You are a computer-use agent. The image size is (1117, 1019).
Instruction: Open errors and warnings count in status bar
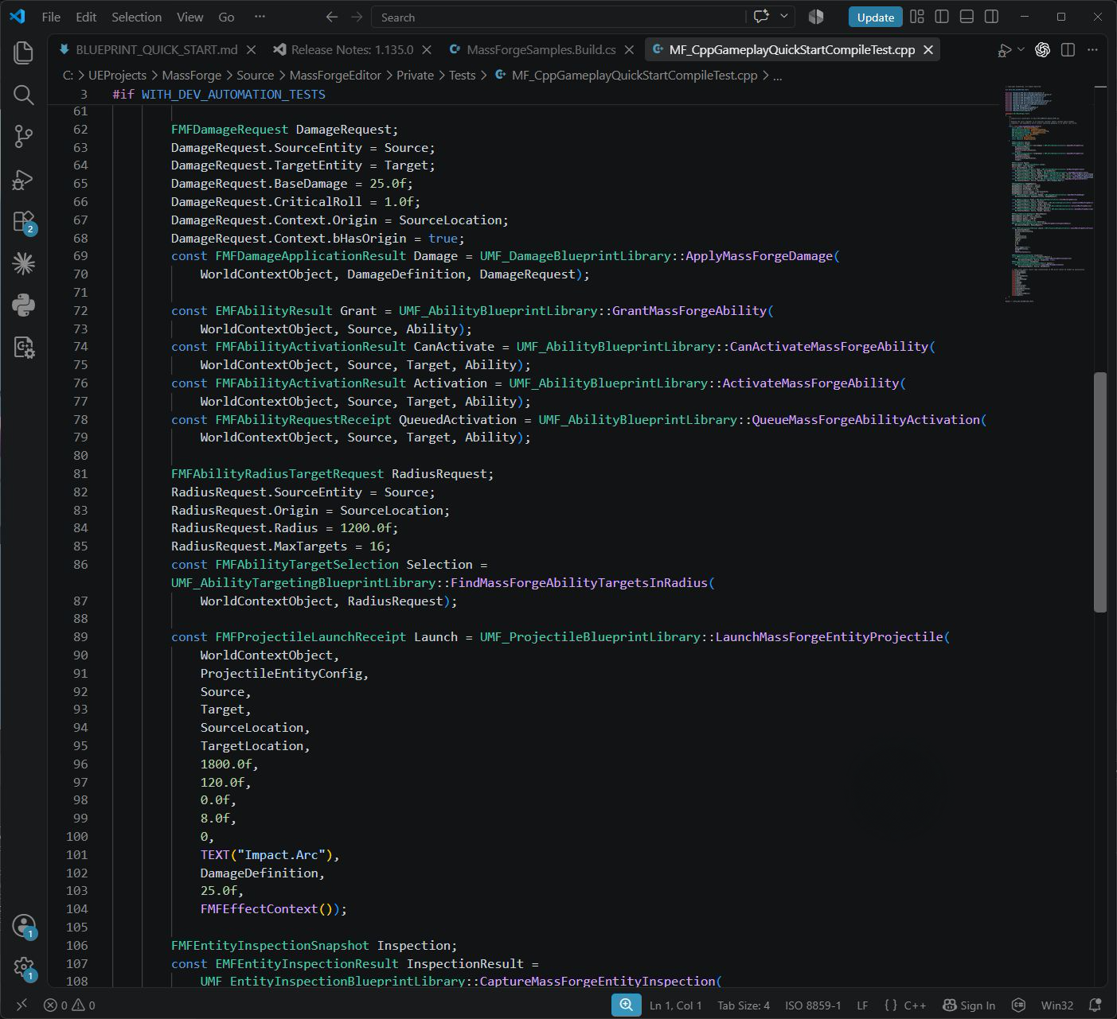69,1005
